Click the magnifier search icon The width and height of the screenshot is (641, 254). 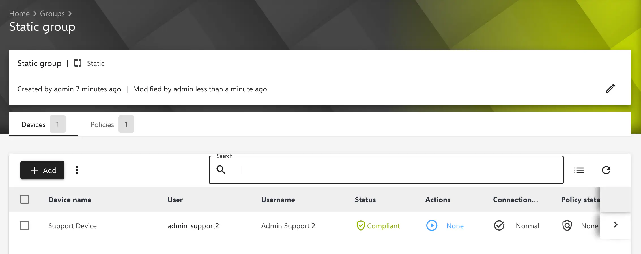[221, 170]
